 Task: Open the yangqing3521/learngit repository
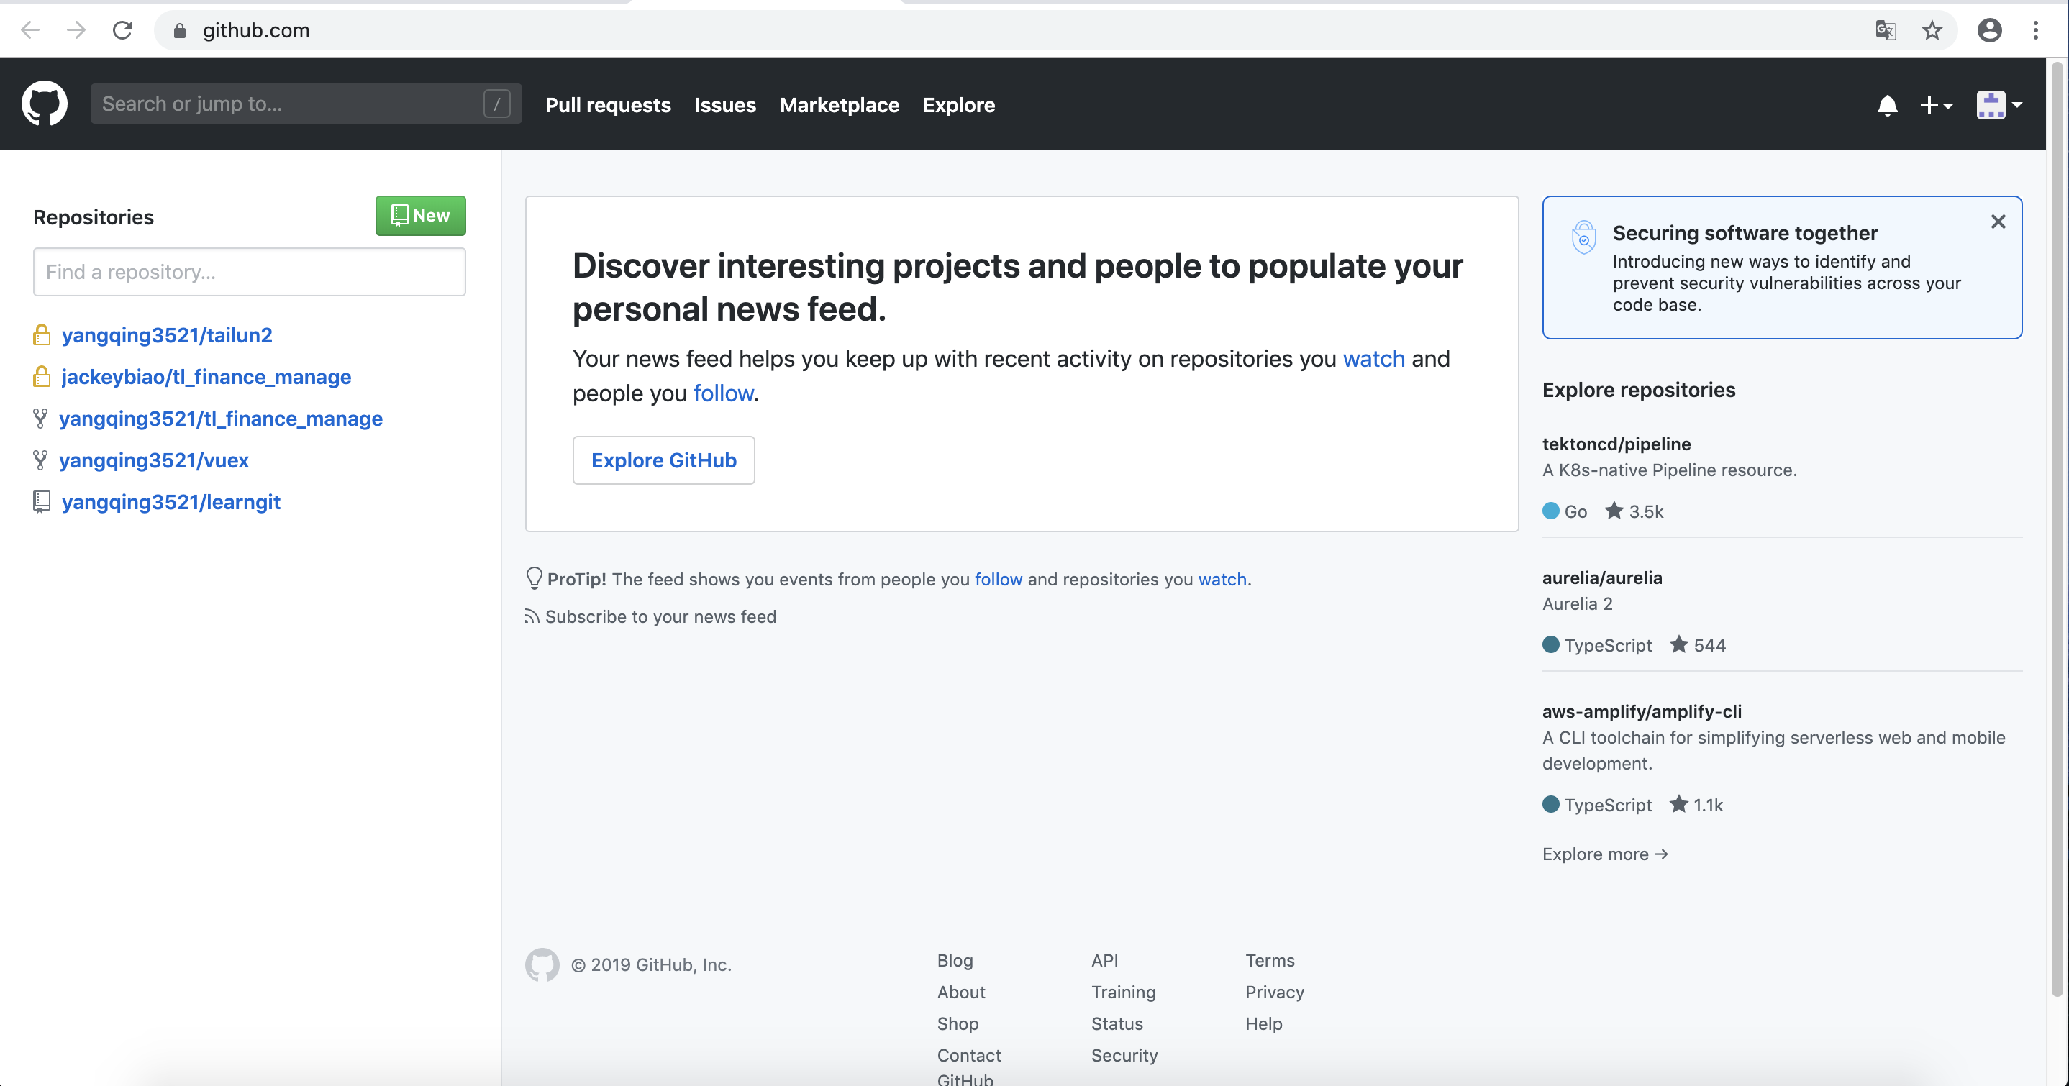[170, 501]
